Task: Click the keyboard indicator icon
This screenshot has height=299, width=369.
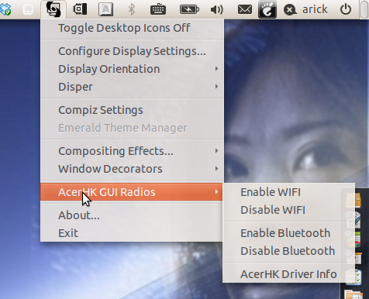Action: tap(158, 9)
